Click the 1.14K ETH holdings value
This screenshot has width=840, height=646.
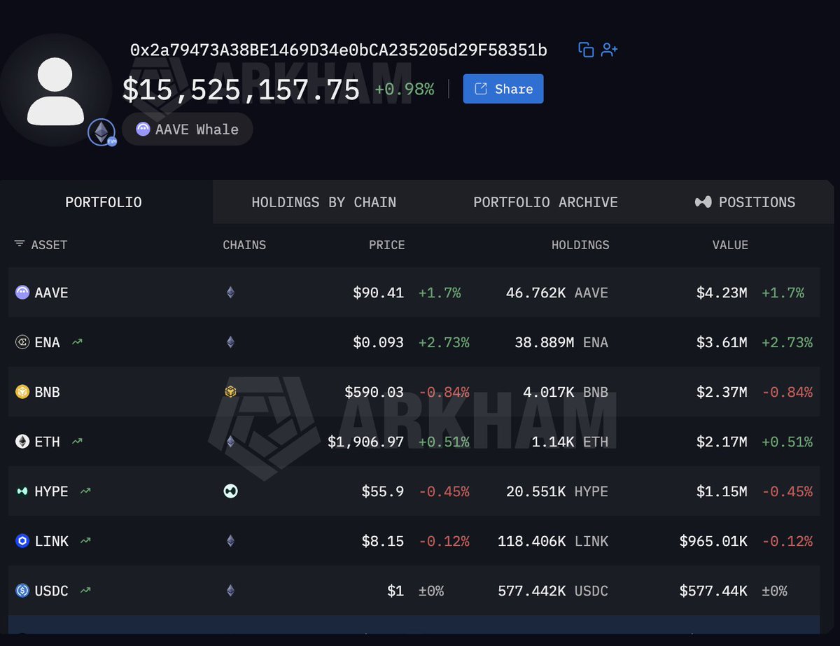[x=570, y=442]
